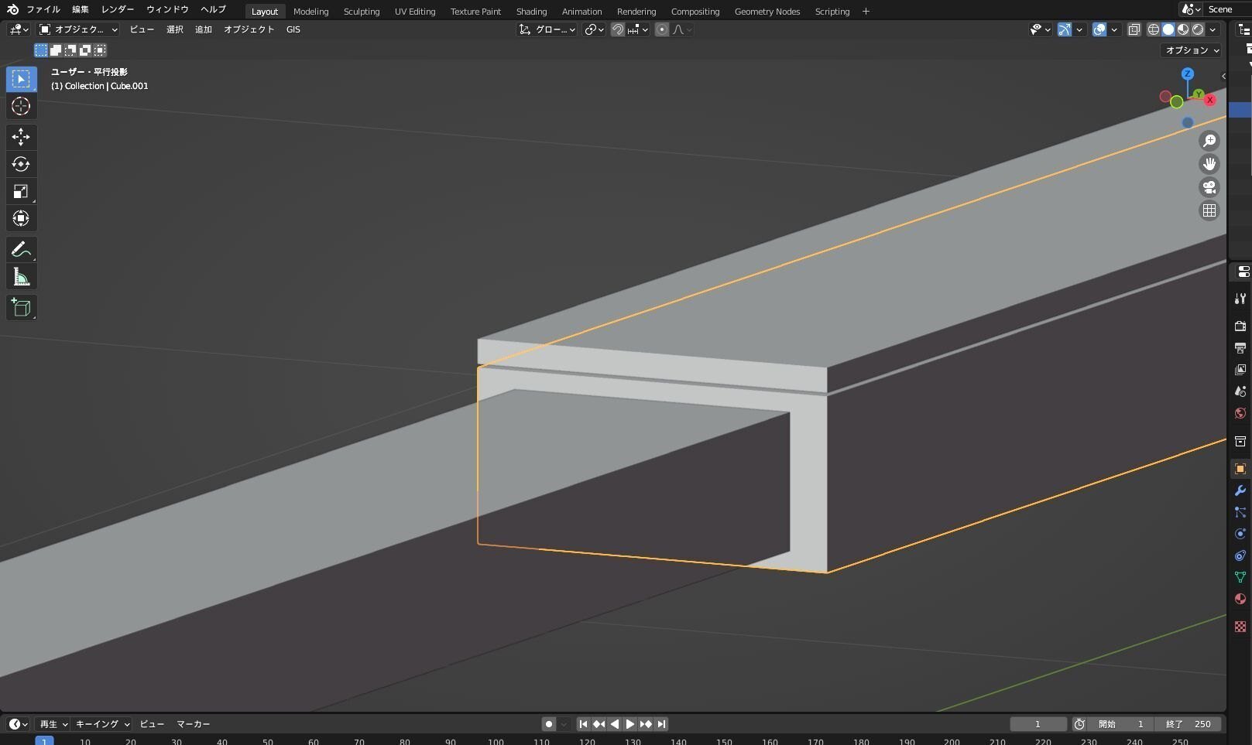
Task: Open object type visibility dropdown
Action: point(1040,29)
